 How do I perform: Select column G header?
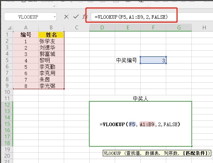tap(179, 28)
